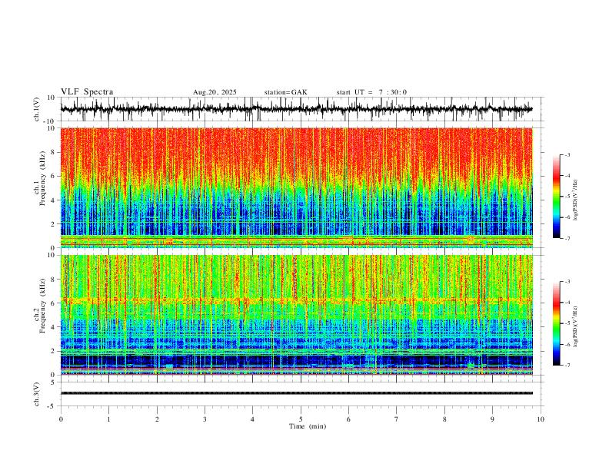Click the 'ch.1(V)' waveform axis label
Viewport: 609px width, 470px height.
click(x=37, y=109)
